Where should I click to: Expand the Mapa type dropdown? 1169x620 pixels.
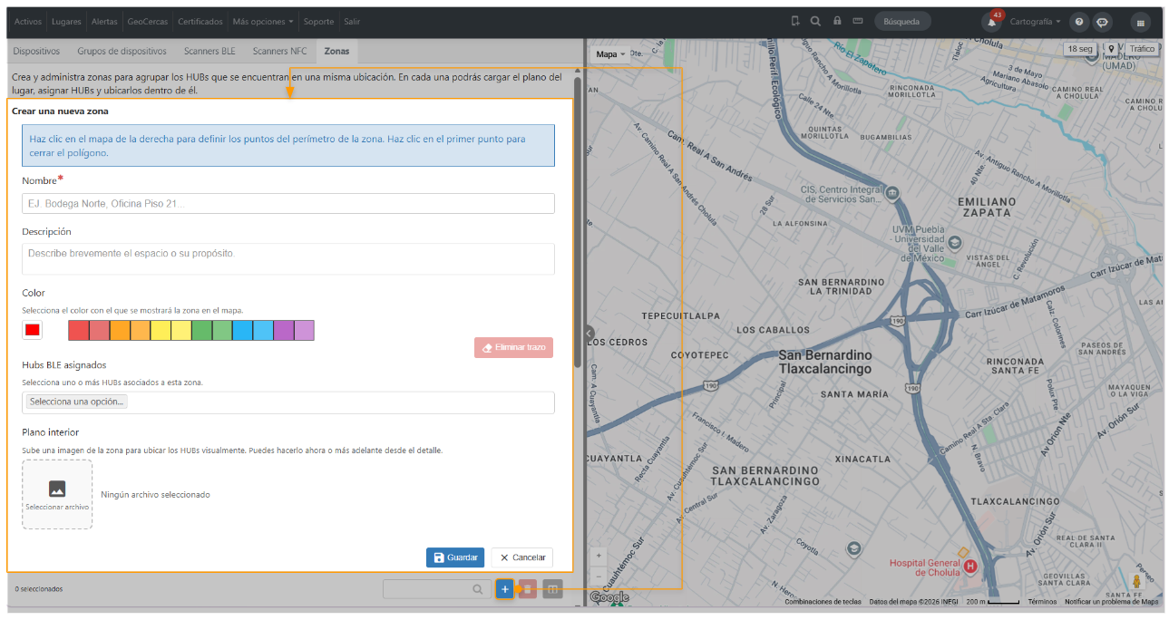pos(611,54)
